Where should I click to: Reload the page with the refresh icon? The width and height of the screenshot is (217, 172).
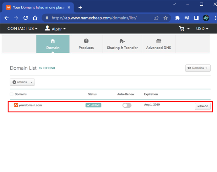click(x=25, y=18)
